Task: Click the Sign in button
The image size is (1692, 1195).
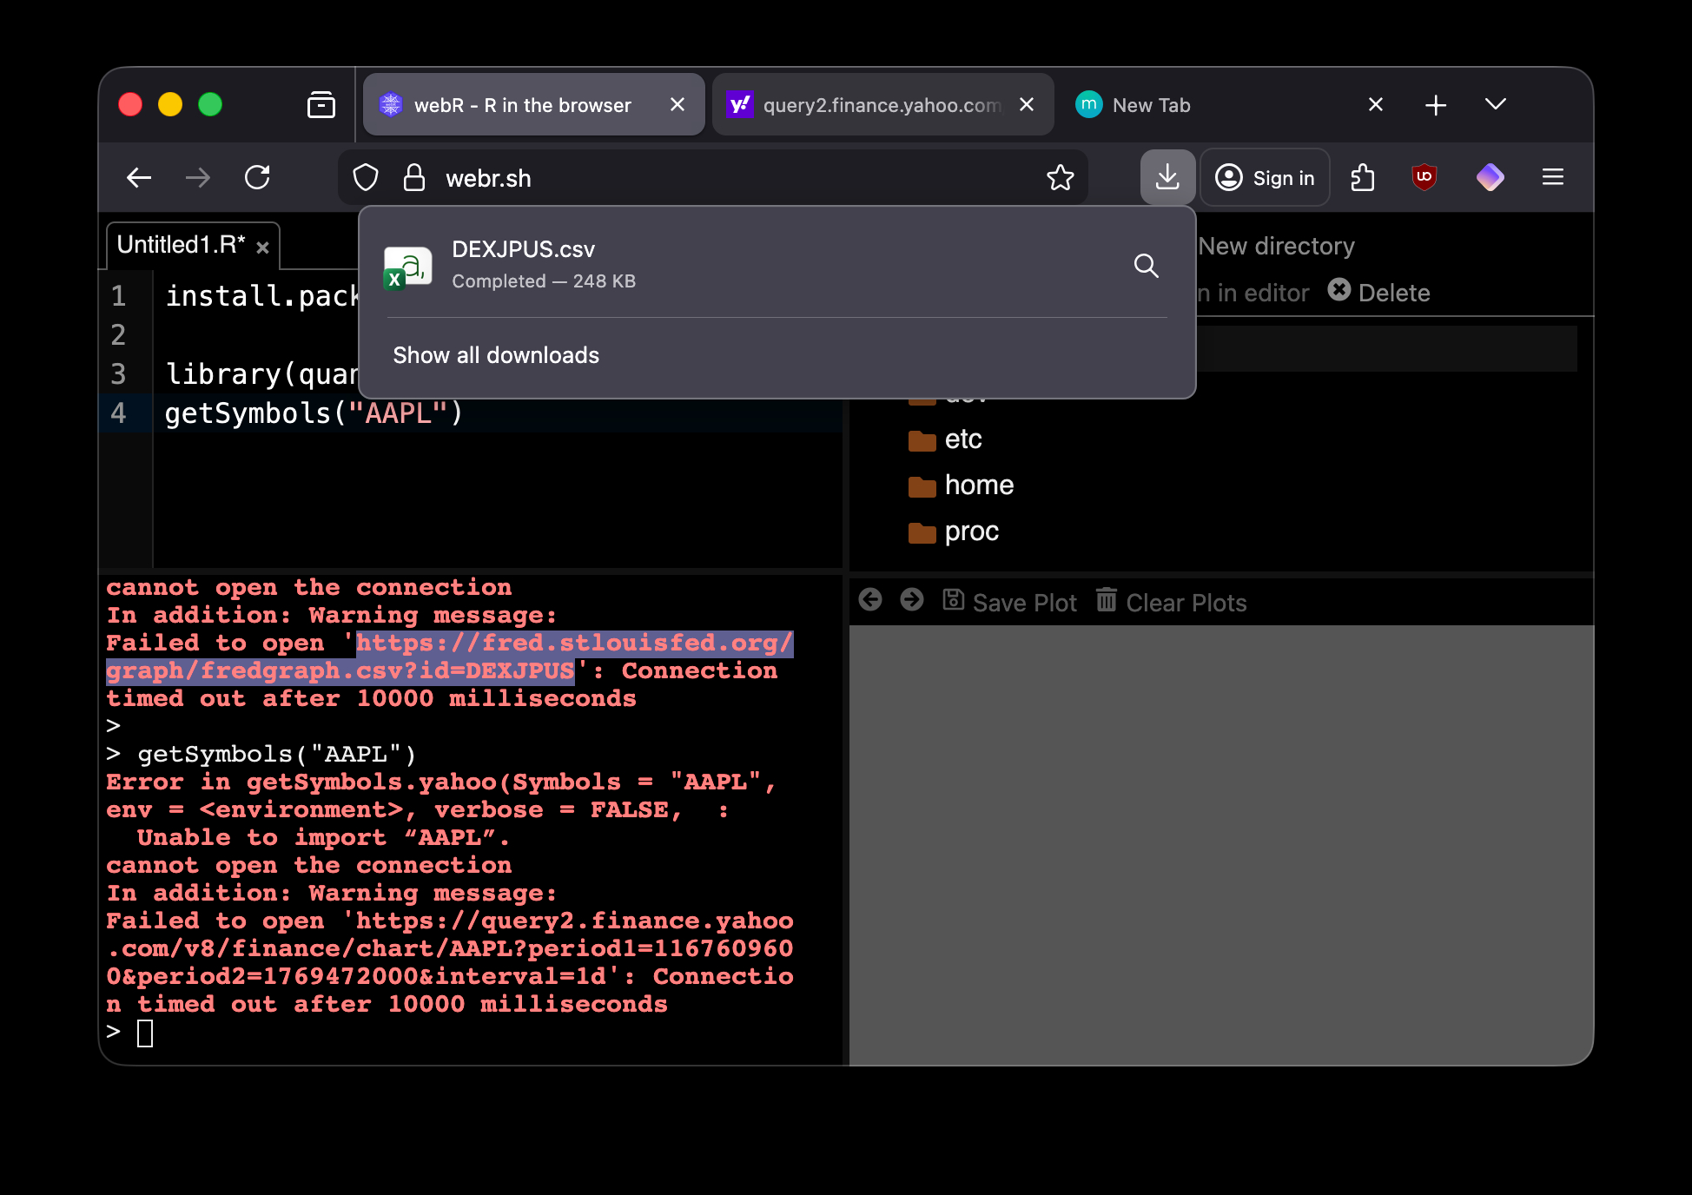Action: click(x=1265, y=177)
